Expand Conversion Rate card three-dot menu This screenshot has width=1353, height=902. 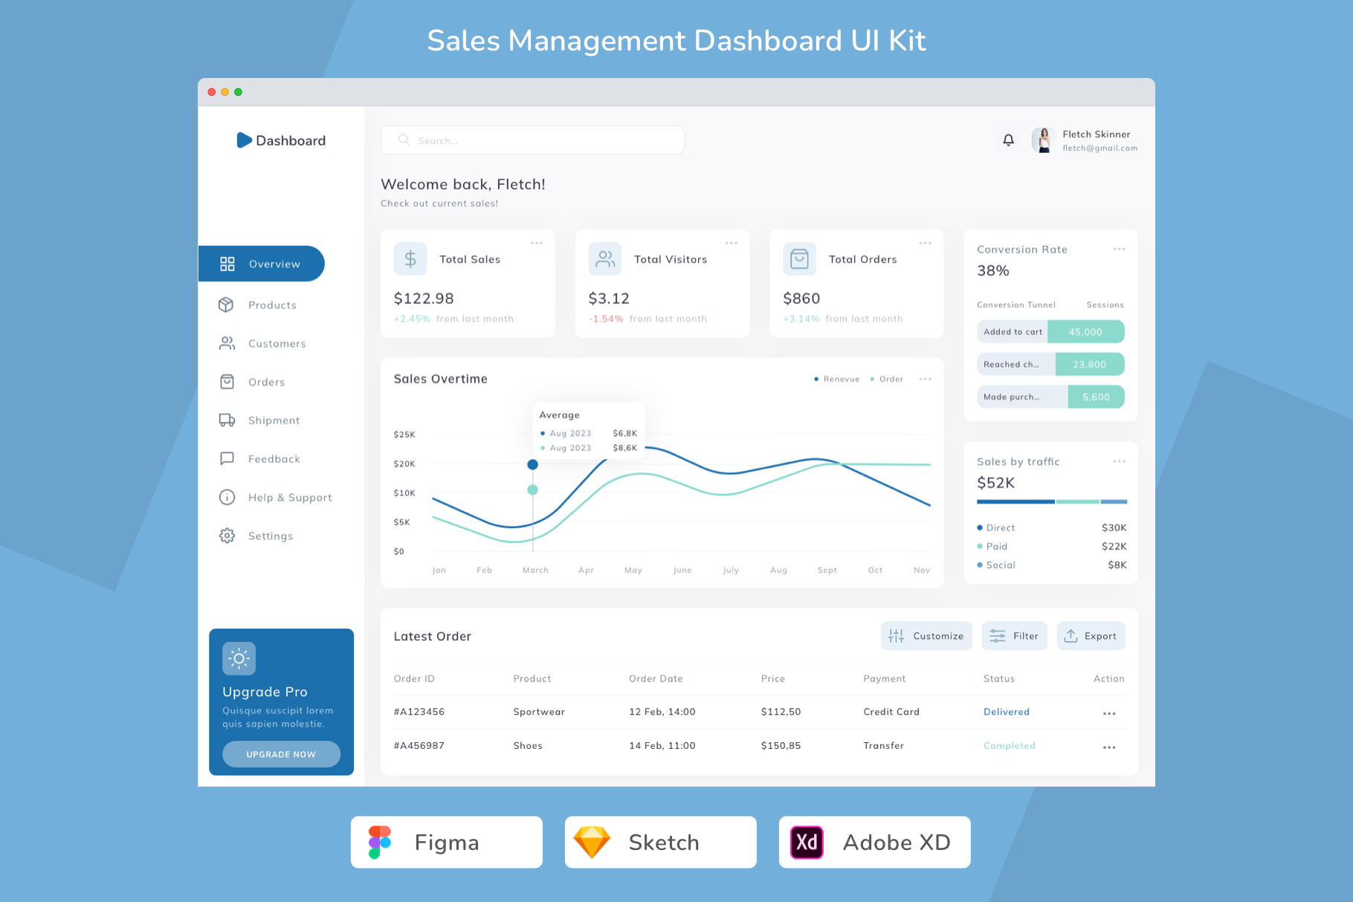click(1119, 249)
